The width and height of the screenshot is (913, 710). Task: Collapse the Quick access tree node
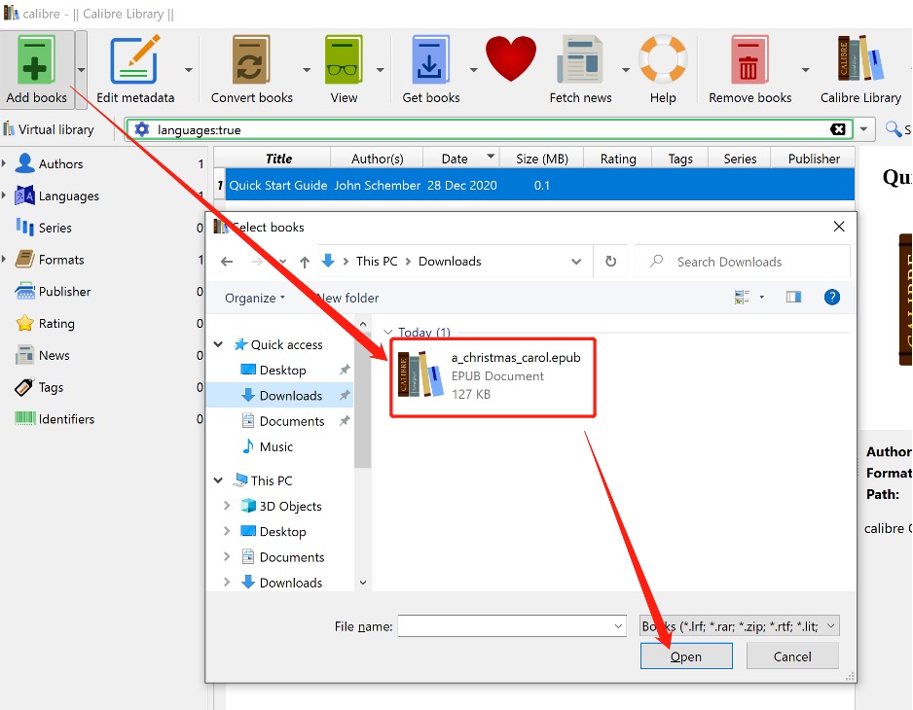tap(218, 344)
